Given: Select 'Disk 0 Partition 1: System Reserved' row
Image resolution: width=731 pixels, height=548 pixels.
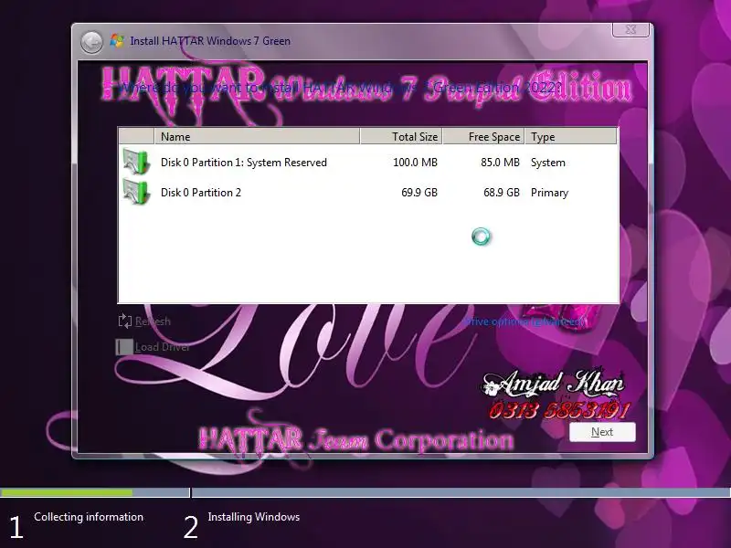Looking at the screenshot, I should [x=368, y=163].
